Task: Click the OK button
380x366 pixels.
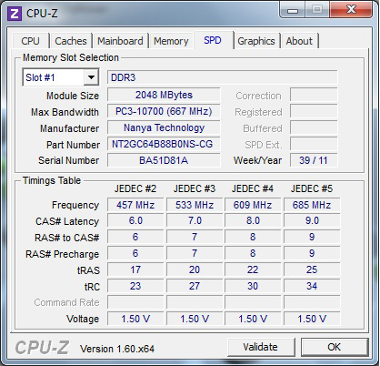Action: (335, 347)
